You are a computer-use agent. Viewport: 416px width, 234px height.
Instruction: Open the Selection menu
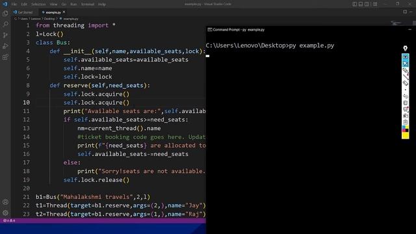(x=38, y=5)
